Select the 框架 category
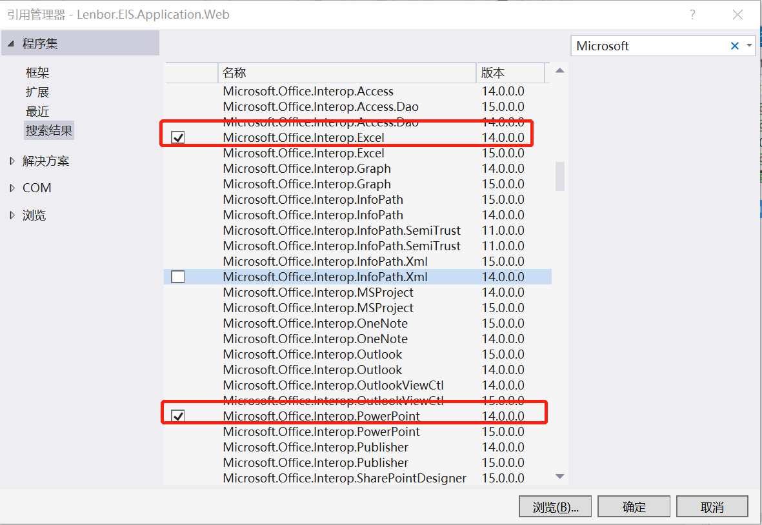The image size is (762, 525). click(37, 73)
